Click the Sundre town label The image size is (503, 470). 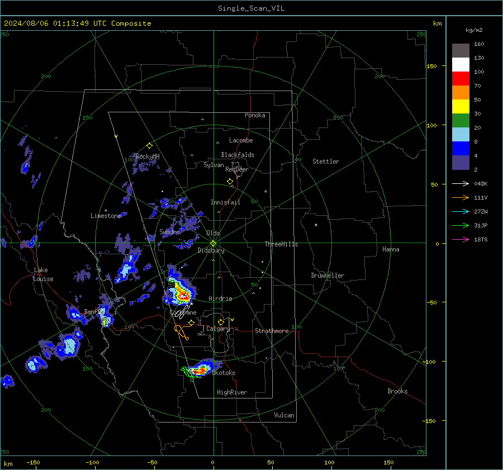coord(169,231)
